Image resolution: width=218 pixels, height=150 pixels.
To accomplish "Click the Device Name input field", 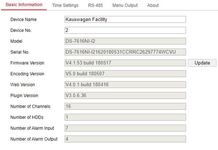I will [x=125, y=20].
